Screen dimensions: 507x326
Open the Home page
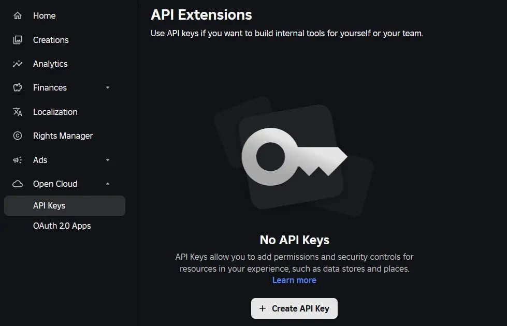pyautogui.click(x=45, y=16)
